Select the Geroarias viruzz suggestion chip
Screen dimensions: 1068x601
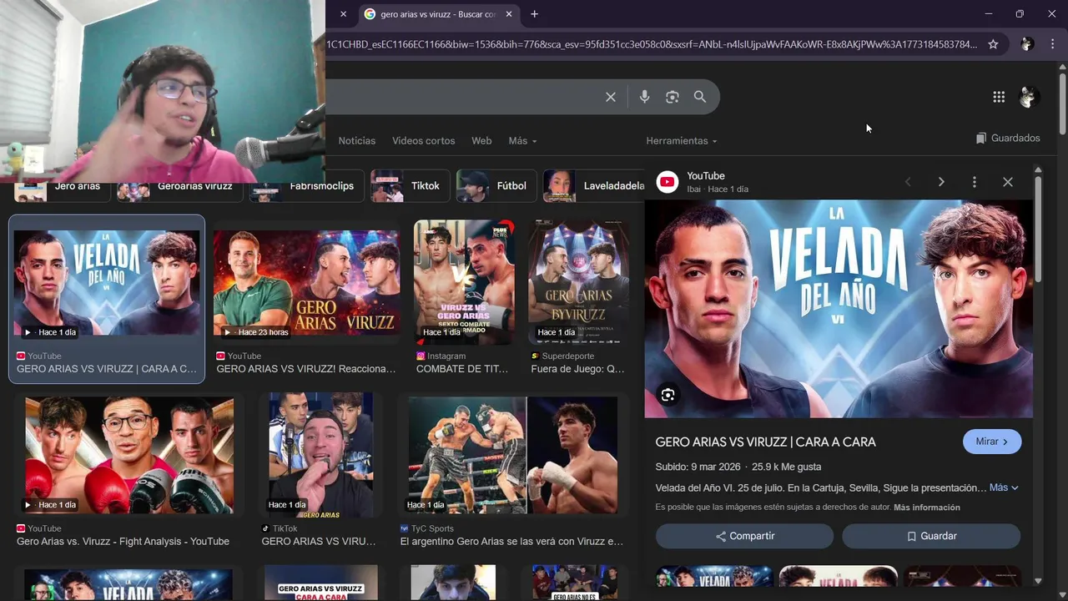pyautogui.click(x=180, y=186)
